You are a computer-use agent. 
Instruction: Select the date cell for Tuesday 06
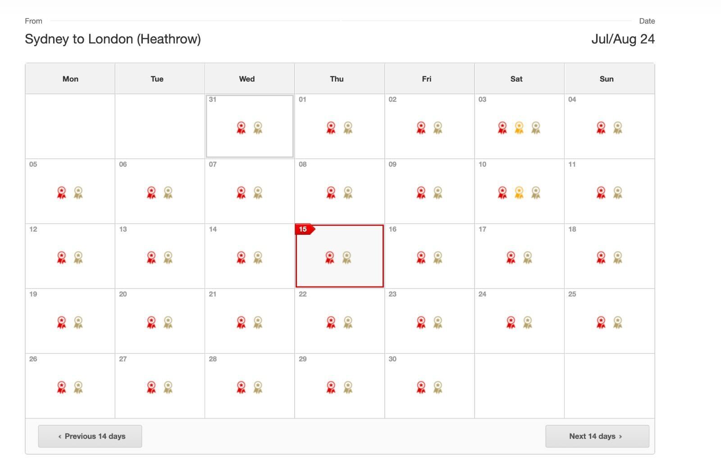(x=160, y=191)
